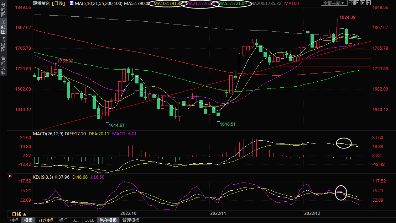Viewport: 396px width, 223px height.
Task: Click the chart playback icon at top right
Action: point(363,3)
